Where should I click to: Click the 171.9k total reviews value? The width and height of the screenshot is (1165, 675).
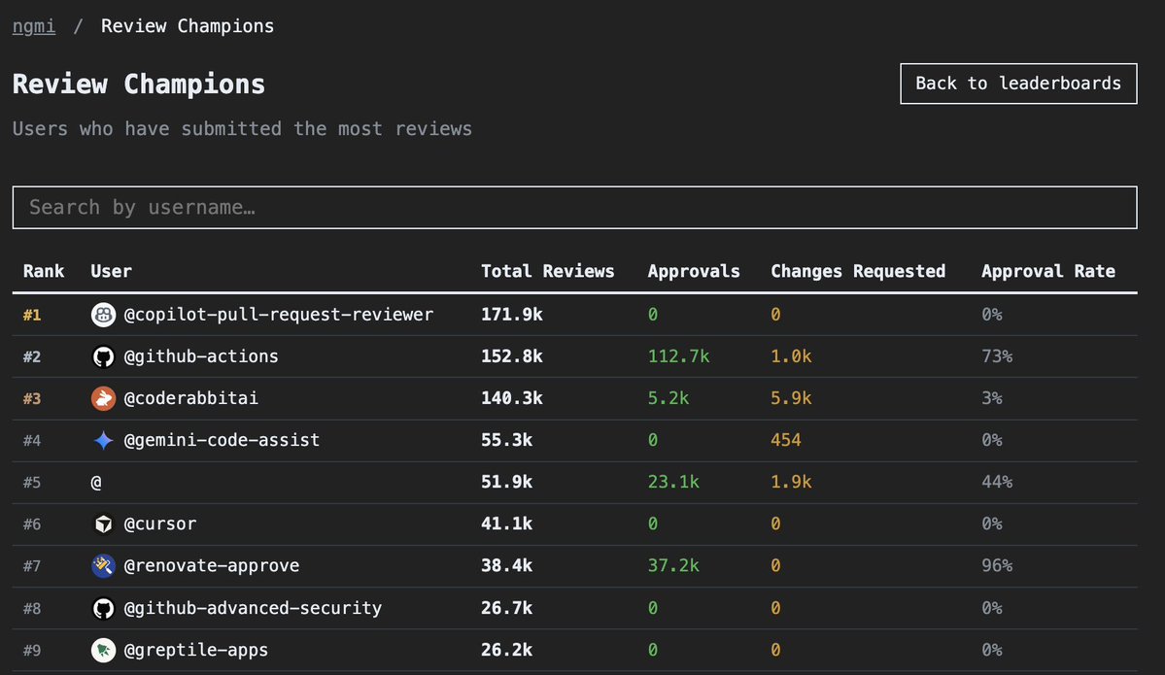click(x=512, y=315)
